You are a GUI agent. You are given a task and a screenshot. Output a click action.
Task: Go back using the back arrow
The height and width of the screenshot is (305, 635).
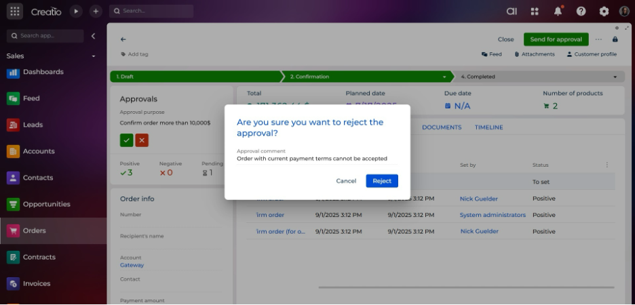point(123,39)
